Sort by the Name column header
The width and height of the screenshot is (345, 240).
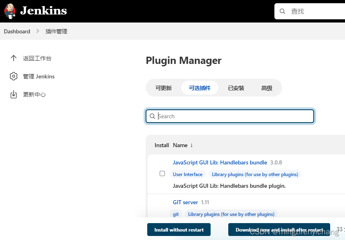click(x=183, y=145)
